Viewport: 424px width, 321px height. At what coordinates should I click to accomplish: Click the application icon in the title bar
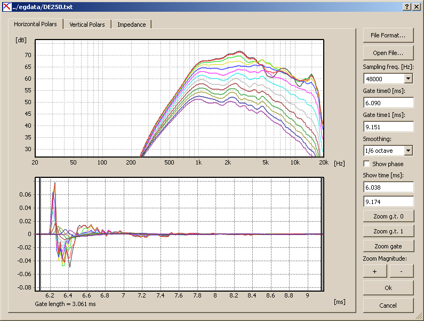point(7,7)
